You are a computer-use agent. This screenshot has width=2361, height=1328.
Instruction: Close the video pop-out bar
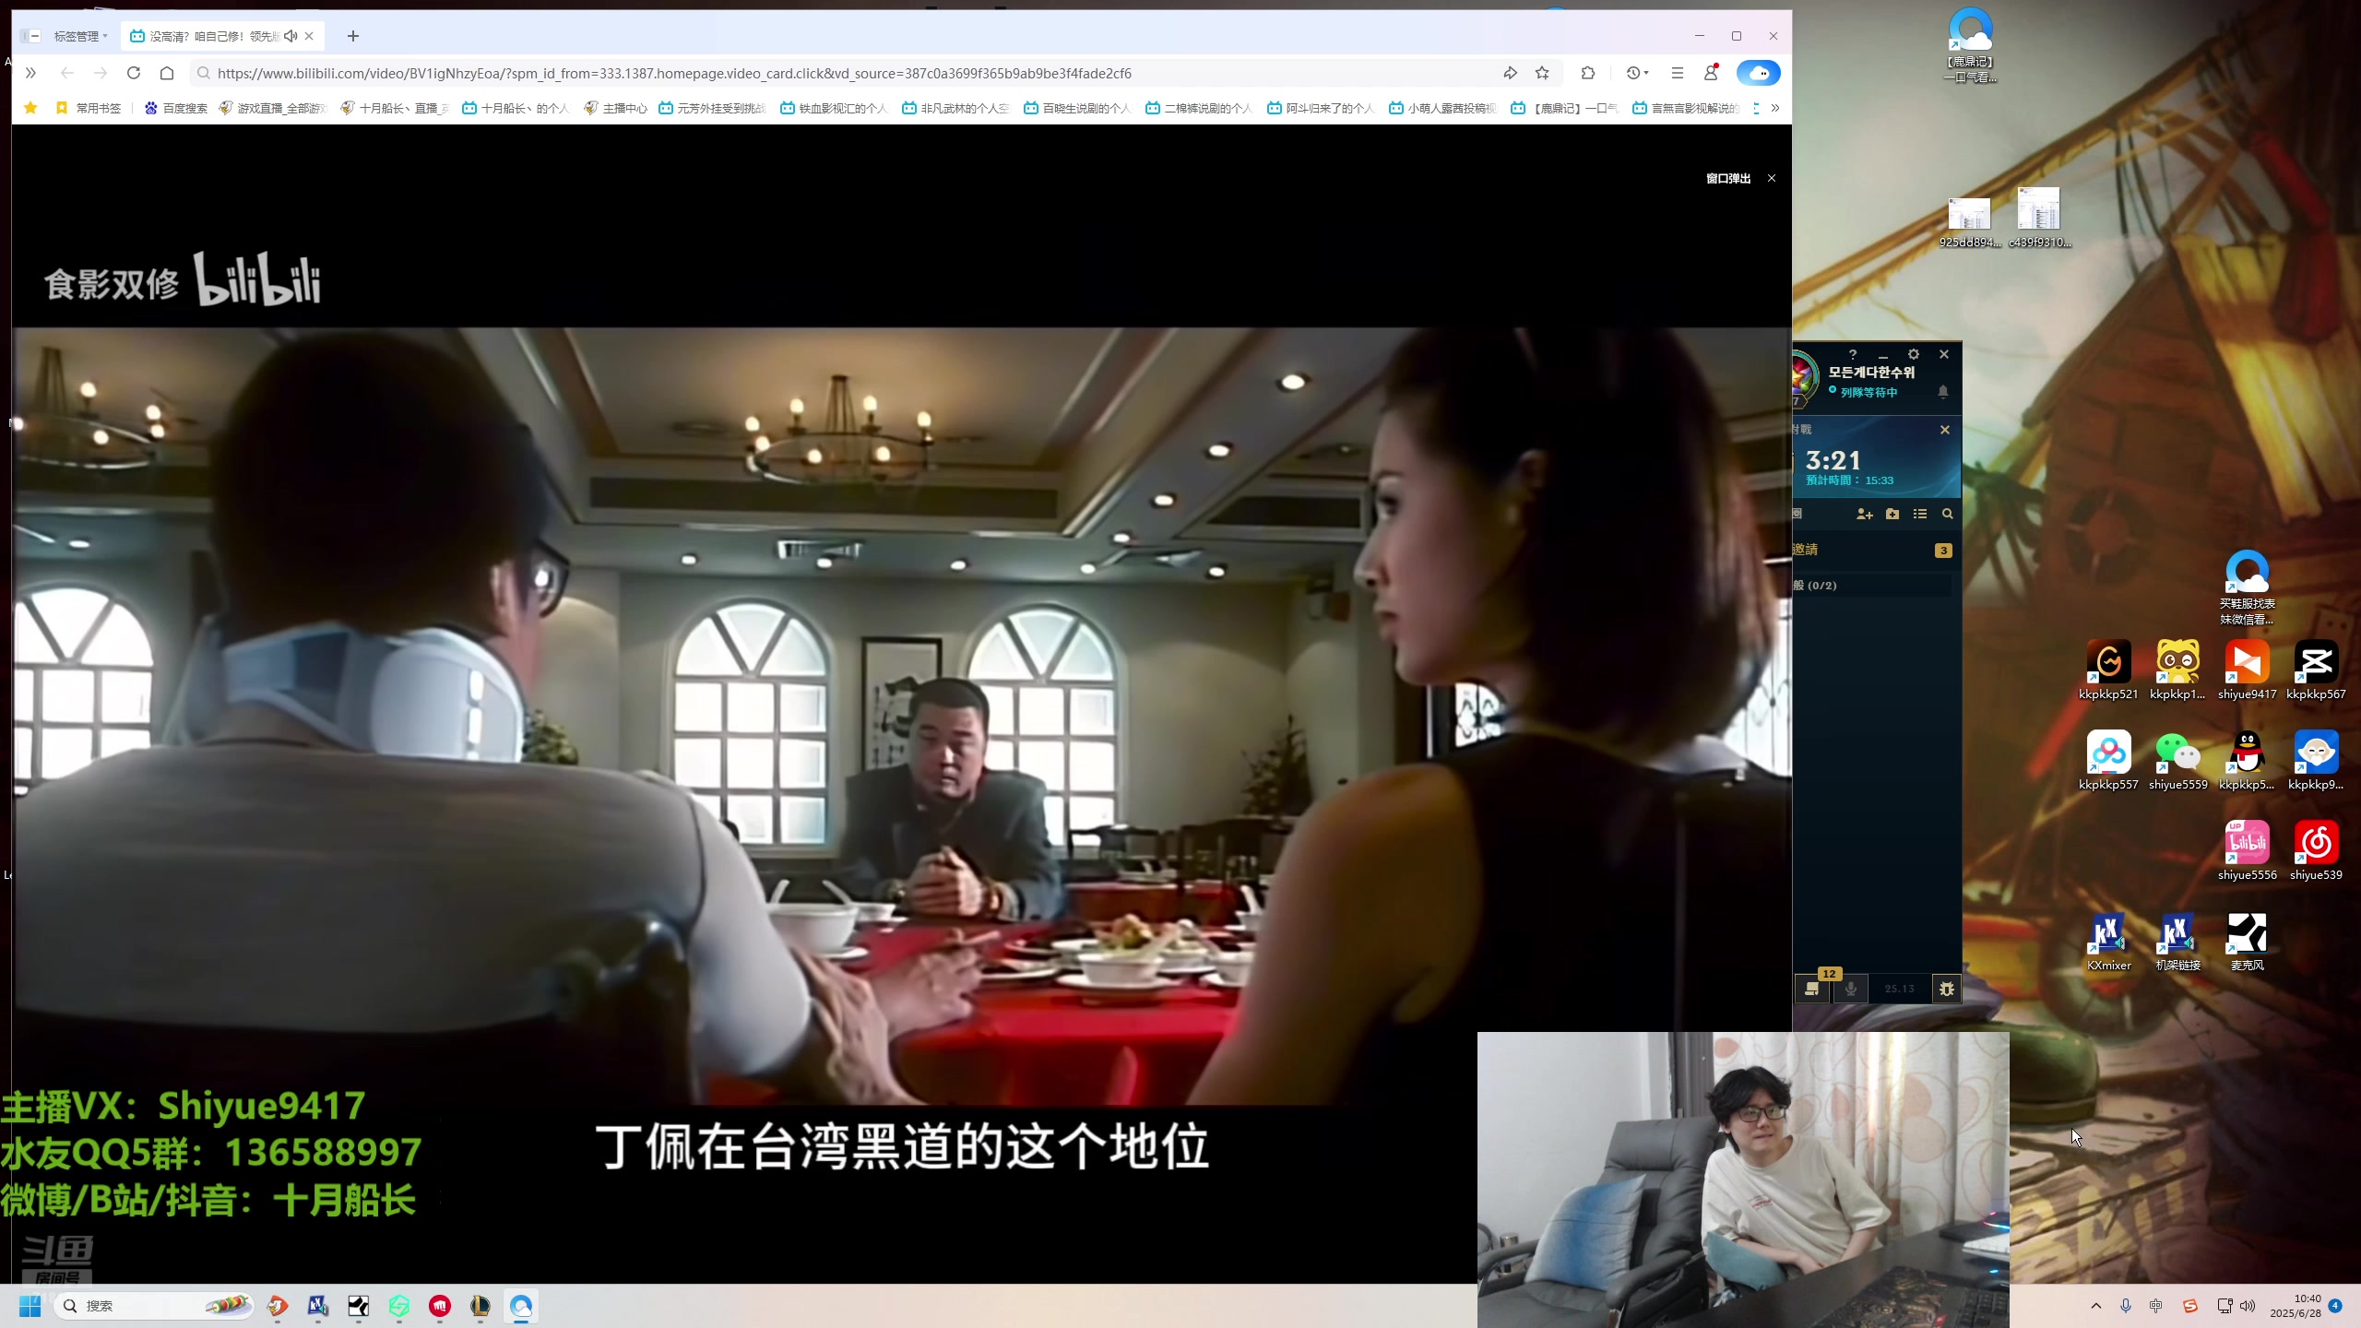click(x=1771, y=178)
